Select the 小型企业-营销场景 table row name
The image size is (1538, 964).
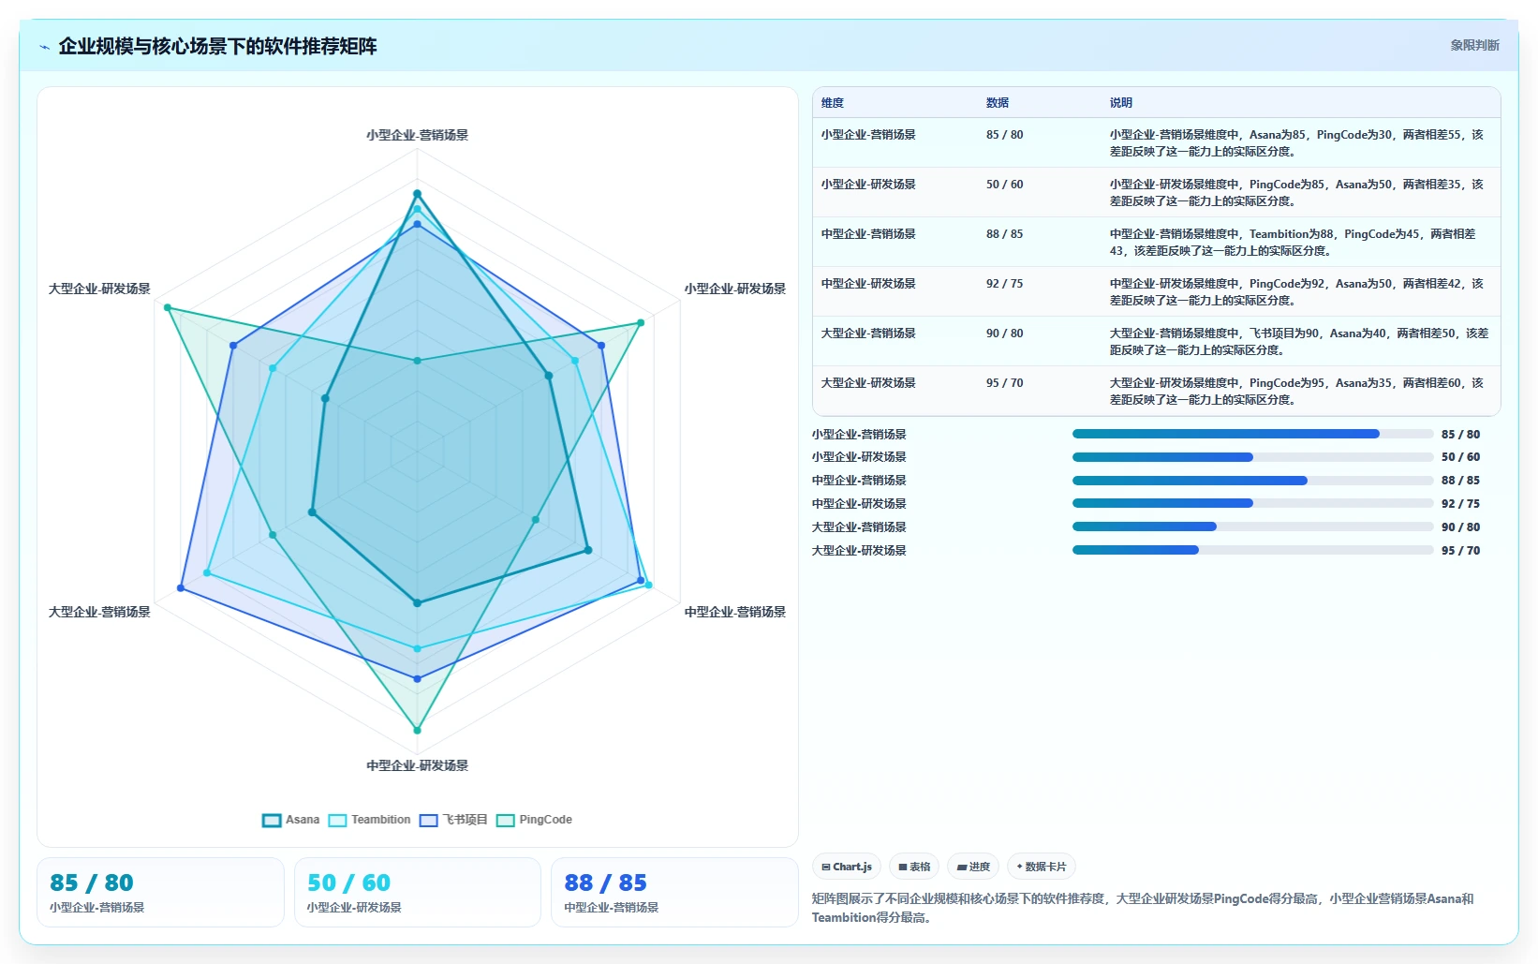coord(868,135)
